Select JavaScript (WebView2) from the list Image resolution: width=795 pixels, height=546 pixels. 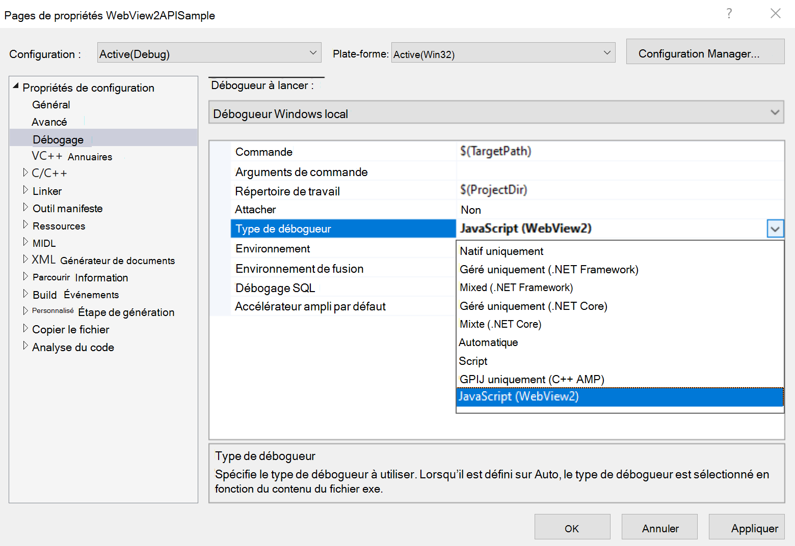click(518, 396)
